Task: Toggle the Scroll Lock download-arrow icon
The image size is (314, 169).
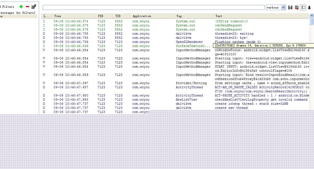Action: (309, 7)
